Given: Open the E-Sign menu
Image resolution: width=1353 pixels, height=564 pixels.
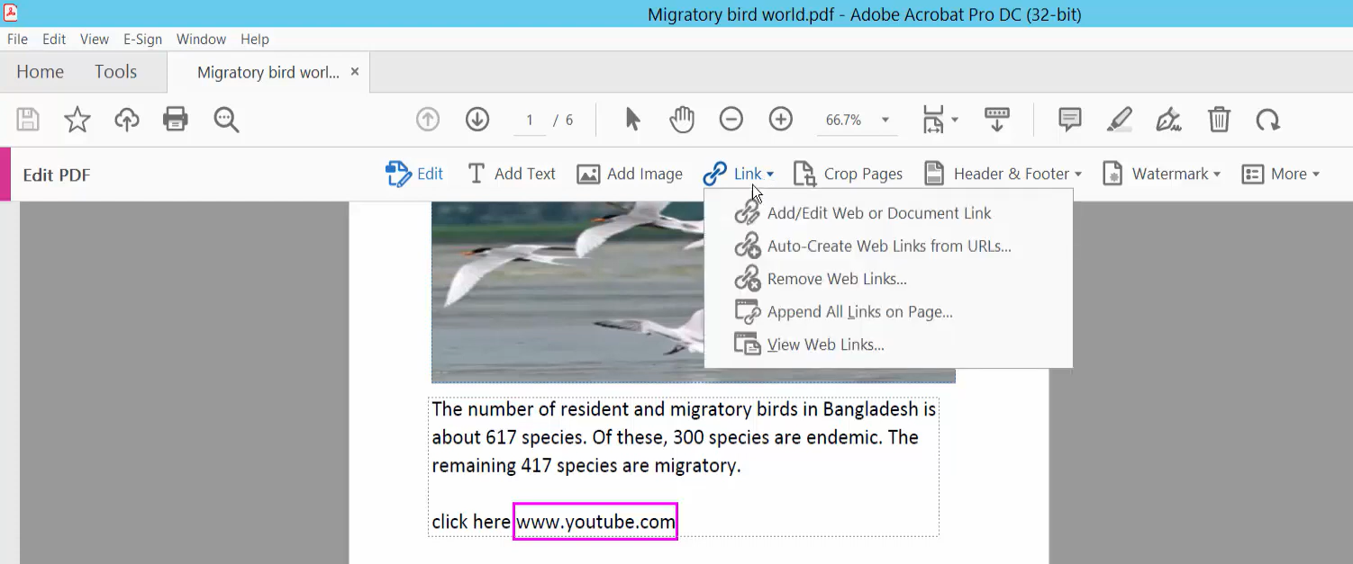Looking at the screenshot, I should [143, 39].
